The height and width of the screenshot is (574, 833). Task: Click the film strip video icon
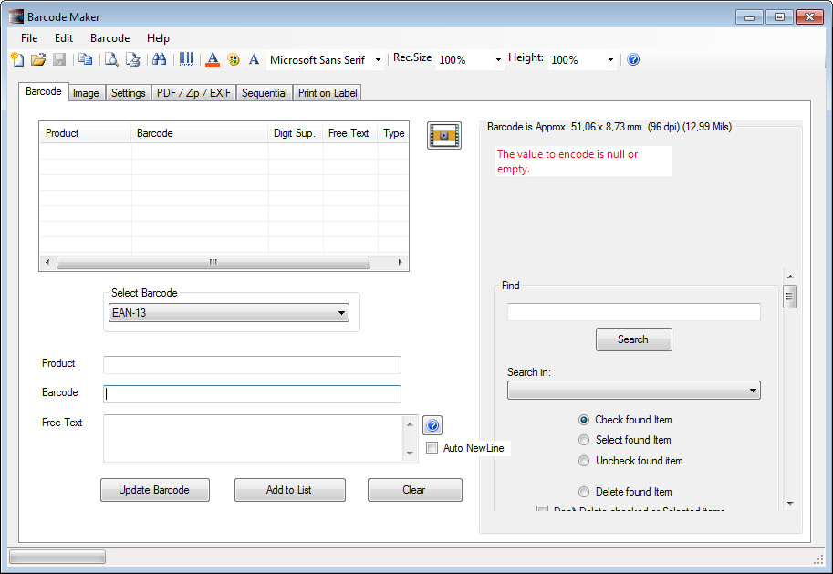point(444,136)
